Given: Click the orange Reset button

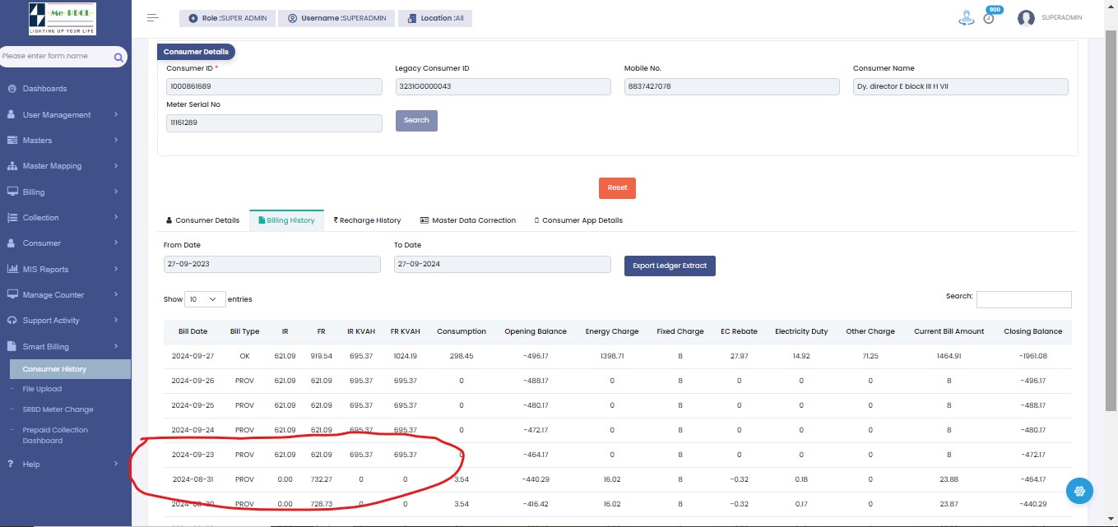Looking at the screenshot, I should [617, 188].
